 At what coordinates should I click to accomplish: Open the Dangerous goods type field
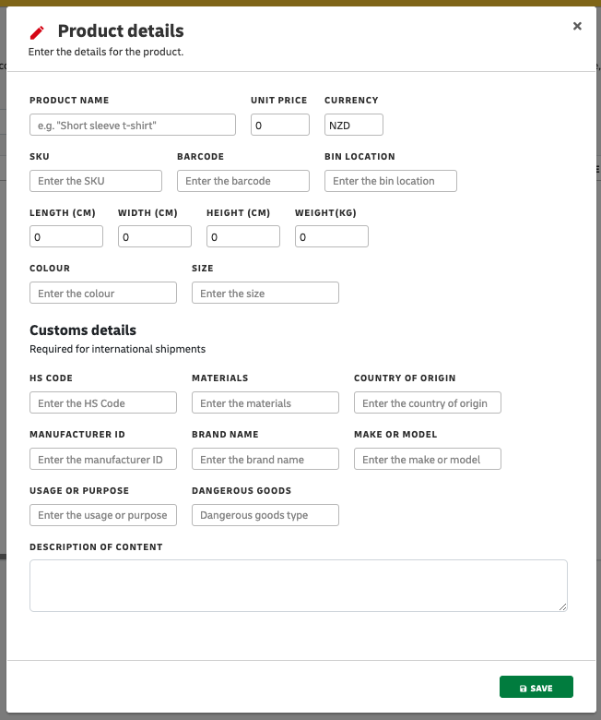[x=265, y=515]
